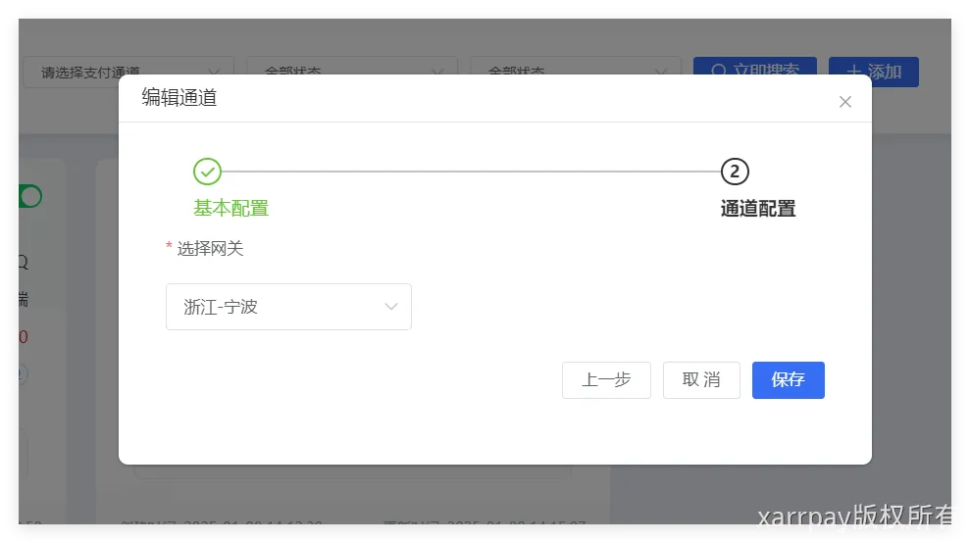Click the search icon on left edge
Viewport: 970px width, 543px height.
22,262
